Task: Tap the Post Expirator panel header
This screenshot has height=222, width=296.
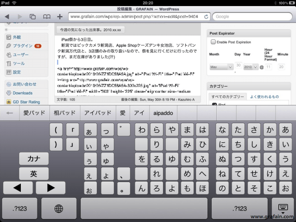Action: tap(249, 33)
